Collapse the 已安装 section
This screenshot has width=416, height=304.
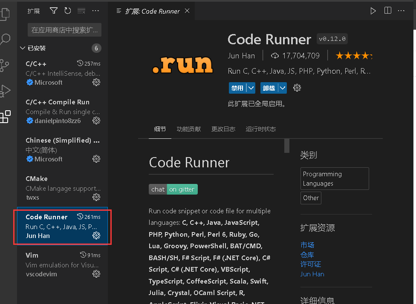(23, 48)
